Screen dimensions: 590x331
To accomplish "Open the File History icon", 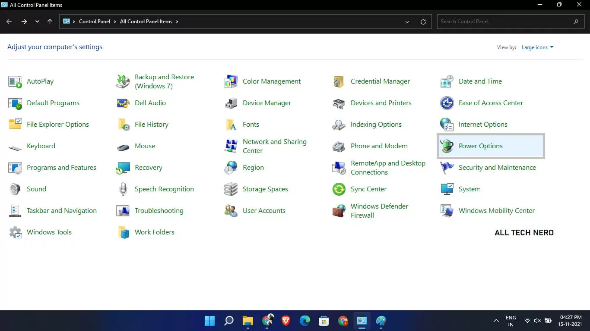I will pos(123,125).
